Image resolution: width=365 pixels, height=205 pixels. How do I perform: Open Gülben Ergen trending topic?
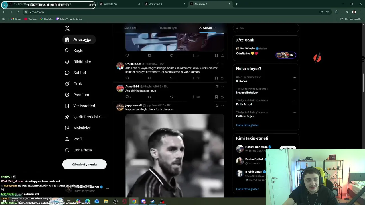[x=245, y=116]
